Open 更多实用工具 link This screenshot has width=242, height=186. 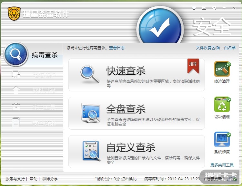tap(222, 165)
